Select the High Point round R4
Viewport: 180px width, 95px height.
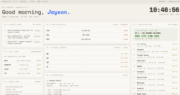pyautogui.click(x=155, y=62)
